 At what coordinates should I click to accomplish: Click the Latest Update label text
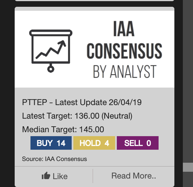(x=81, y=102)
